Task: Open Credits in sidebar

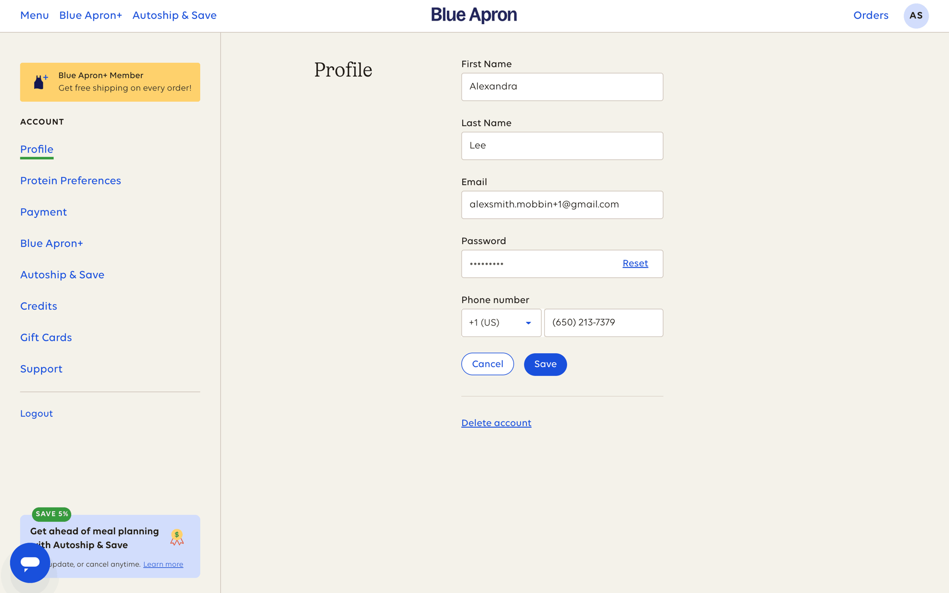Action: coord(39,306)
